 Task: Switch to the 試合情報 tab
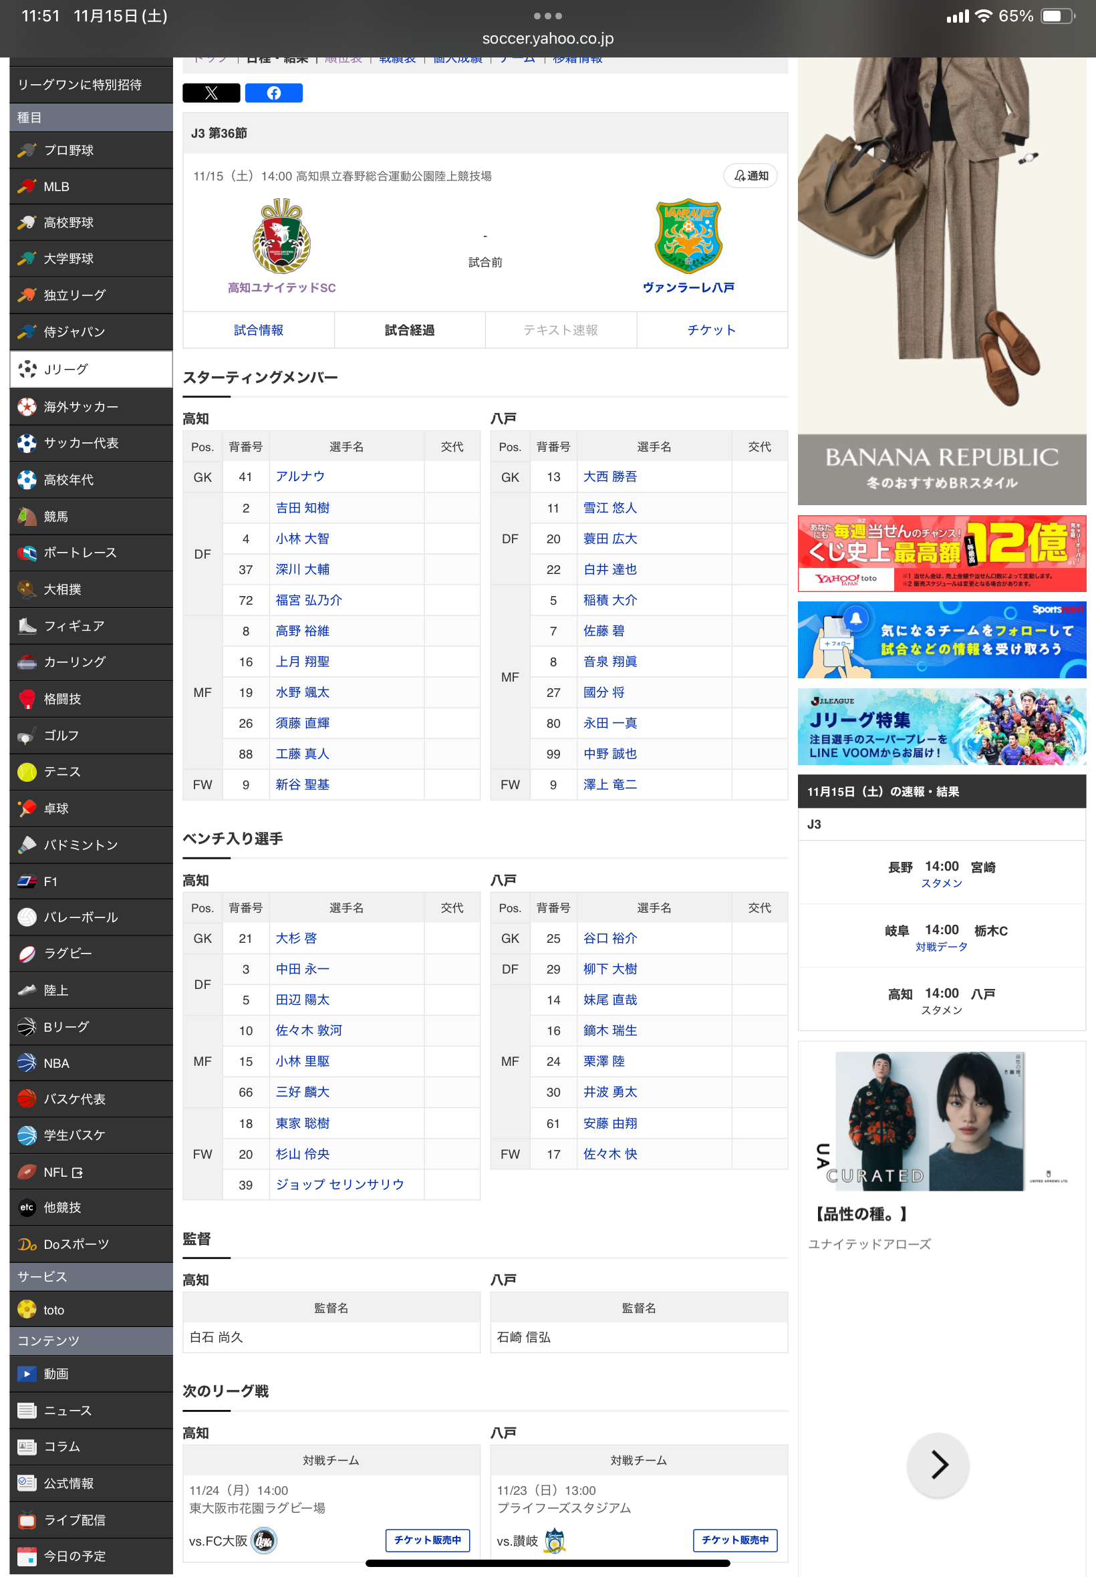[x=258, y=330]
